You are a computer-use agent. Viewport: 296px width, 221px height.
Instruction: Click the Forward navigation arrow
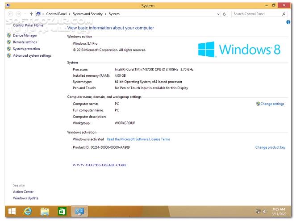pyautogui.click(x=18, y=14)
